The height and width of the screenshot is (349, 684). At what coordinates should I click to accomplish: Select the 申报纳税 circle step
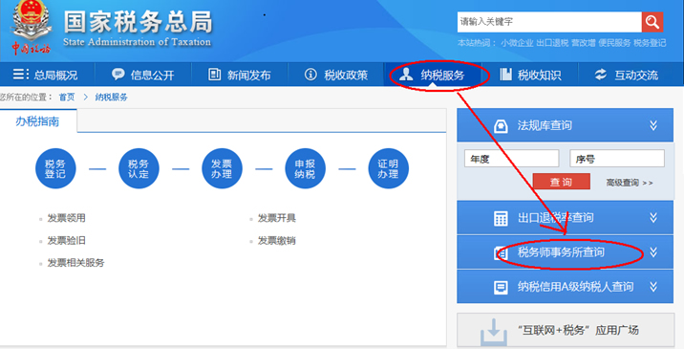(305, 168)
